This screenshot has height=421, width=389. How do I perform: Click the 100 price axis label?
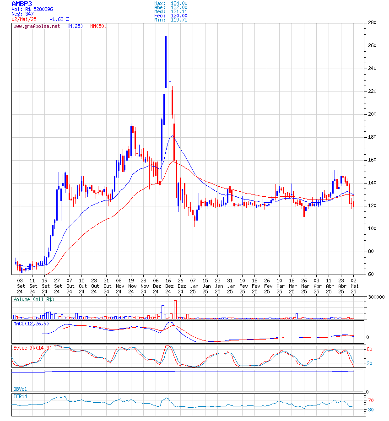coord(372,229)
